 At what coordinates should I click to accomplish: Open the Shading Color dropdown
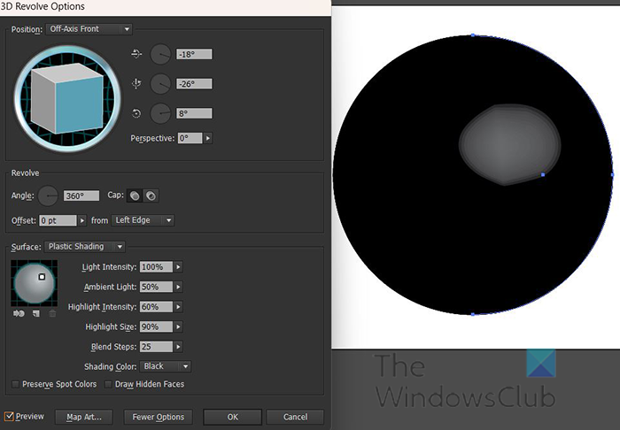coord(166,366)
